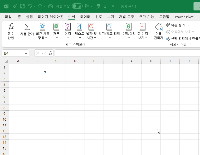Expand the 이름 정의 dropdown arrow
200x155 pixels.
[x=189, y=25]
